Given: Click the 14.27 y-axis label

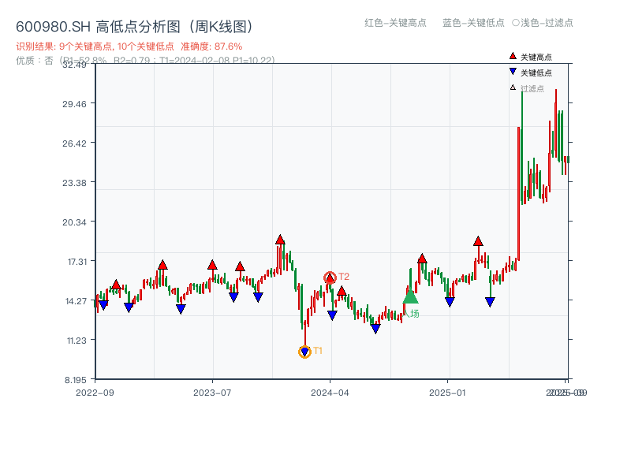Looking at the screenshot, I should point(76,301).
